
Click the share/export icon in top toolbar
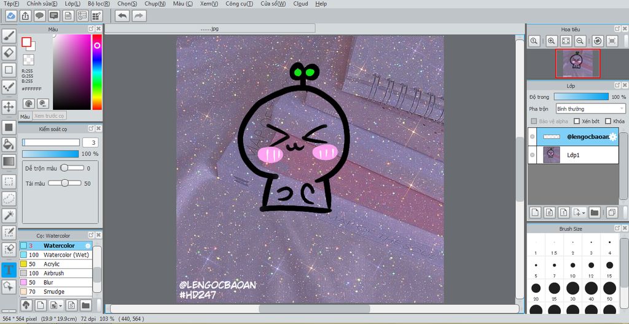tap(25, 15)
